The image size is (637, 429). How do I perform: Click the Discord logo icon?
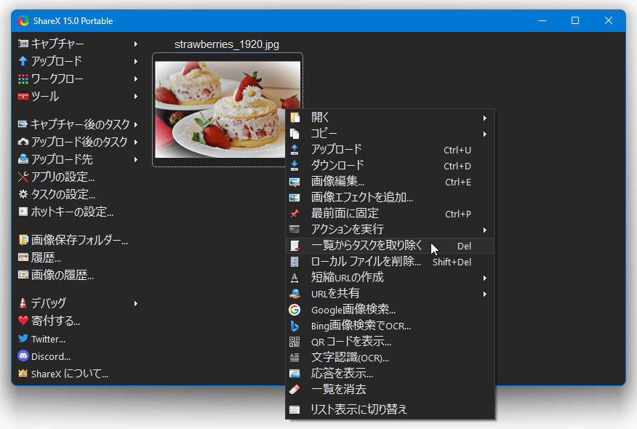[x=23, y=356]
